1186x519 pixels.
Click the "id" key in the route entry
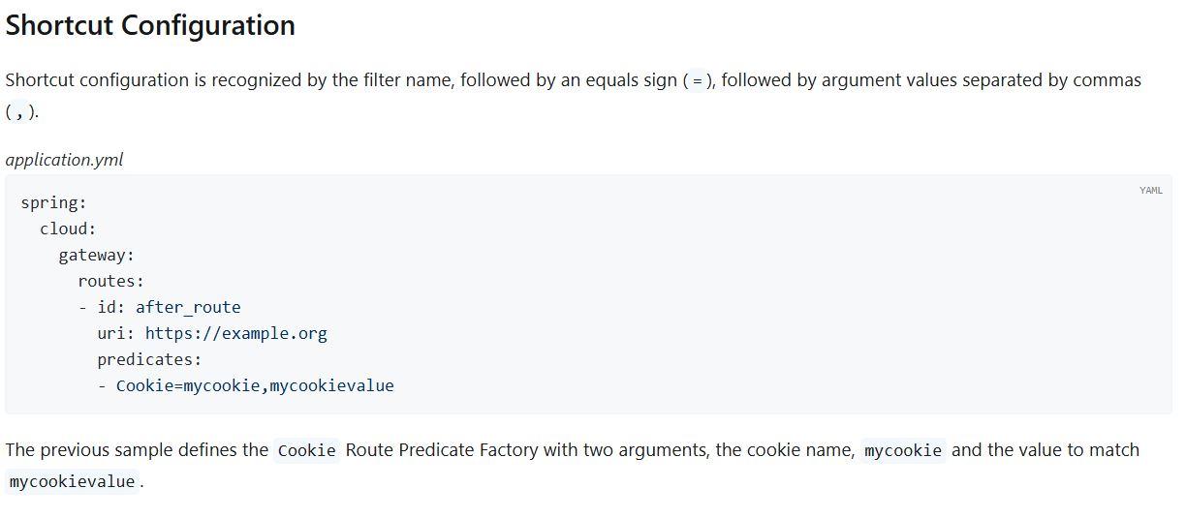110,308
